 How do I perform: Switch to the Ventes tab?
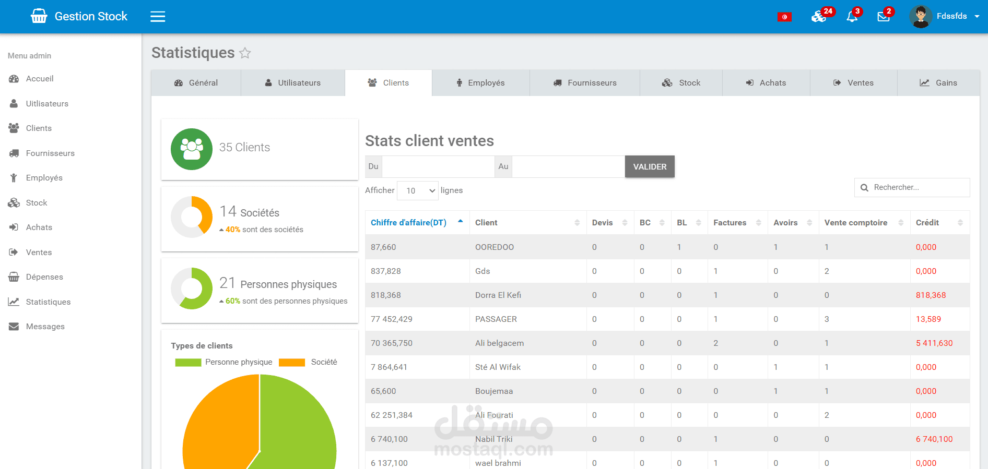tap(854, 83)
